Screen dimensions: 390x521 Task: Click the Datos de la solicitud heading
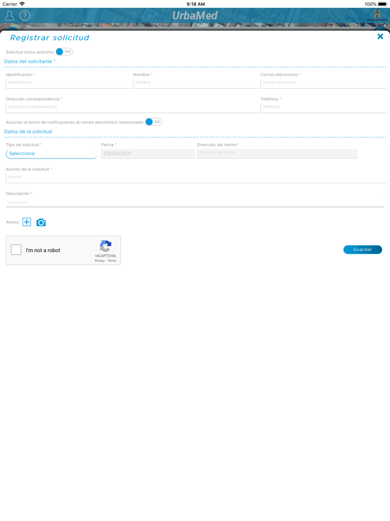pyautogui.click(x=28, y=132)
